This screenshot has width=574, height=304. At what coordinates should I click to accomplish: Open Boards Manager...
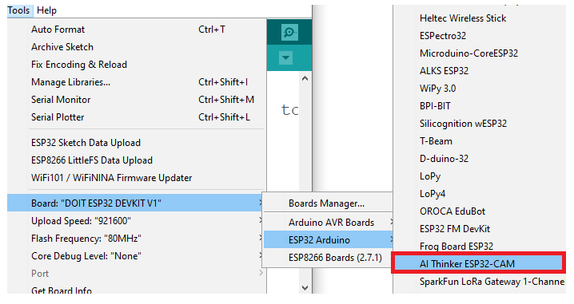pos(329,203)
